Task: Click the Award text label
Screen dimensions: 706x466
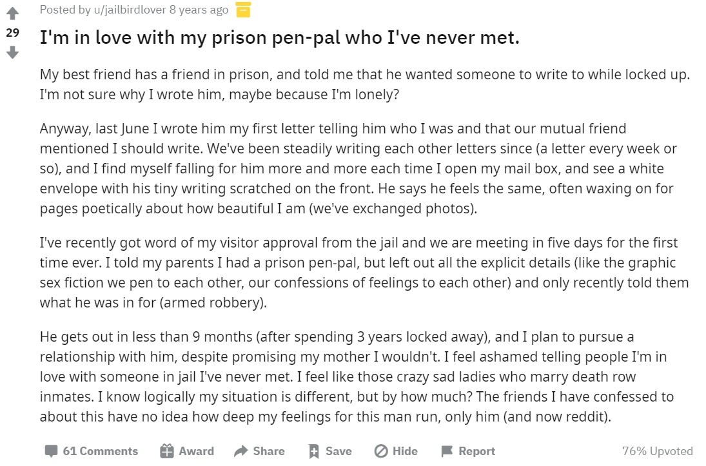Action: [x=196, y=451]
